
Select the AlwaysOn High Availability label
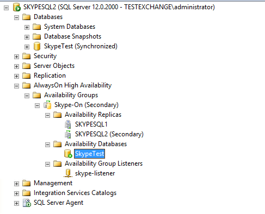point(72,85)
